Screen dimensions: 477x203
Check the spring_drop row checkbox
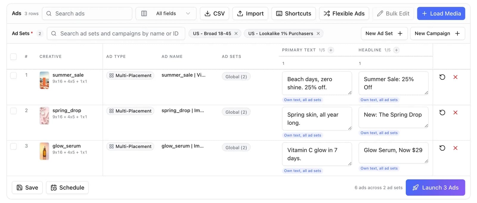pyautogui.click(x=13, y=111)
